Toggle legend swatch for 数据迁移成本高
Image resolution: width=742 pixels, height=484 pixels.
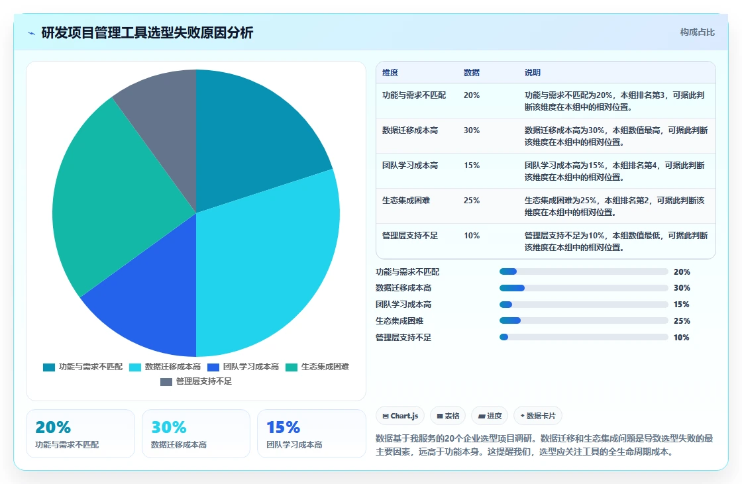click(135, 367)
